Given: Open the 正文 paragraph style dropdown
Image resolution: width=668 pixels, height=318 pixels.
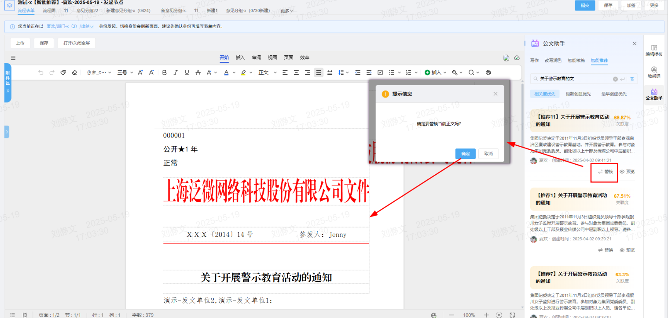Looking at the screenshot, I should click(268, 72).
